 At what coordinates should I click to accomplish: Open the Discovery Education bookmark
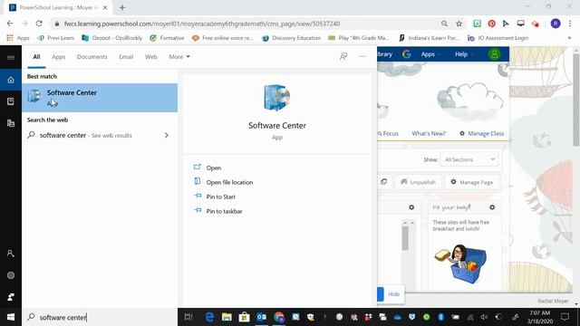pos(291,38)
